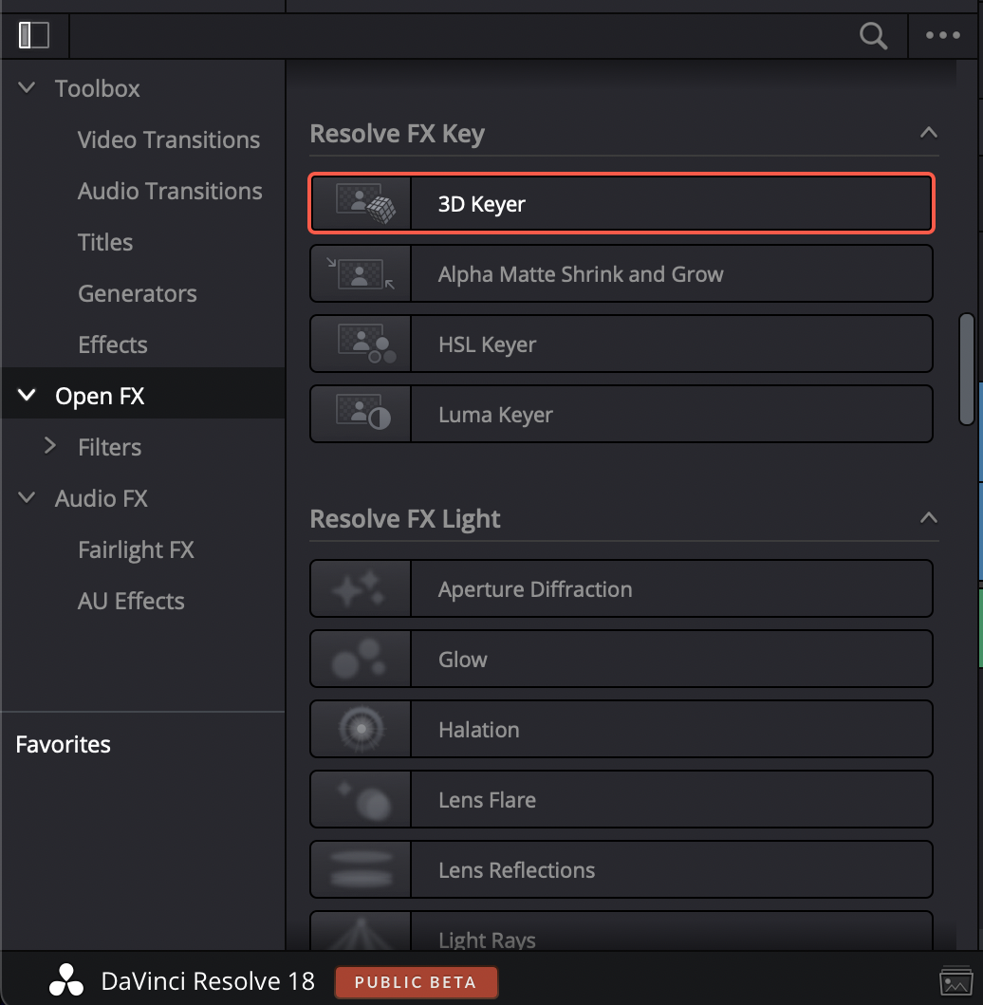Select Alpha Matte Shrink and Grow label
Image resolution: width=983 pixels, height=1005 pixels.
pyautogui.click(x=581, y=274)
